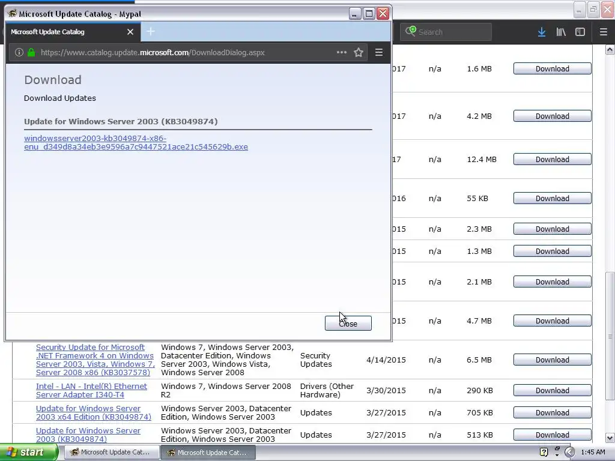Switch to second Microsoft Update Cat taskbar item
This screenshot has height=461, width=615.
208,453
